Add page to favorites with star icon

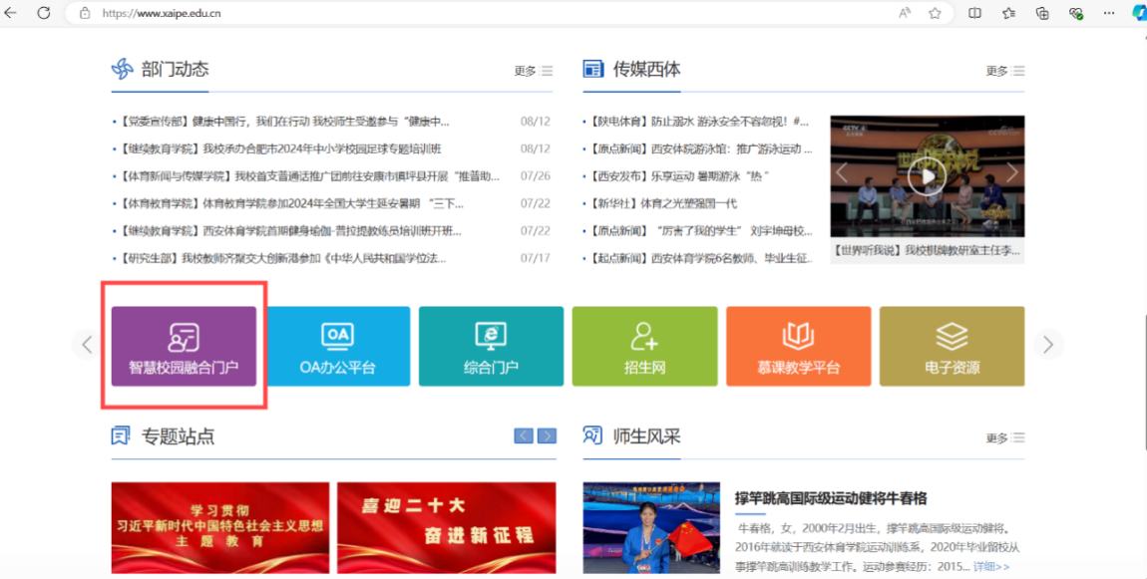(x=935, y=13)
